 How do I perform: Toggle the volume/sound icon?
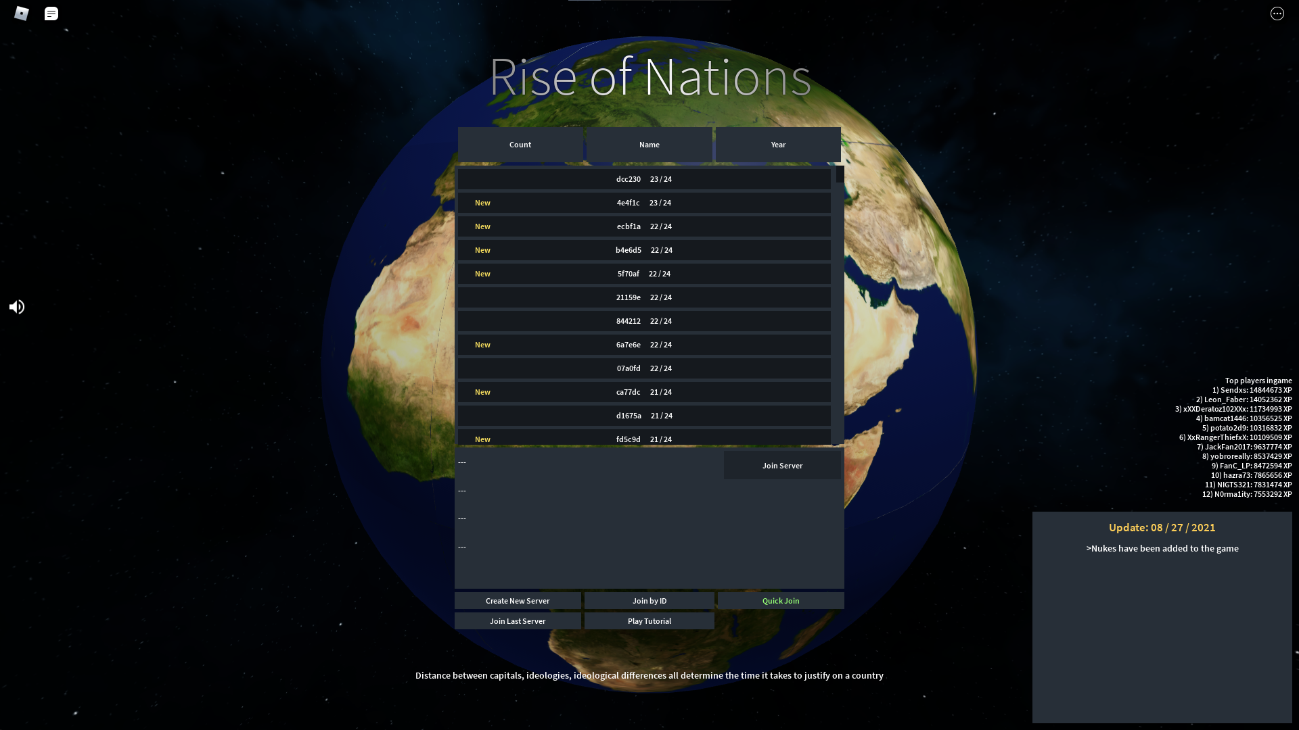point(16,307)
